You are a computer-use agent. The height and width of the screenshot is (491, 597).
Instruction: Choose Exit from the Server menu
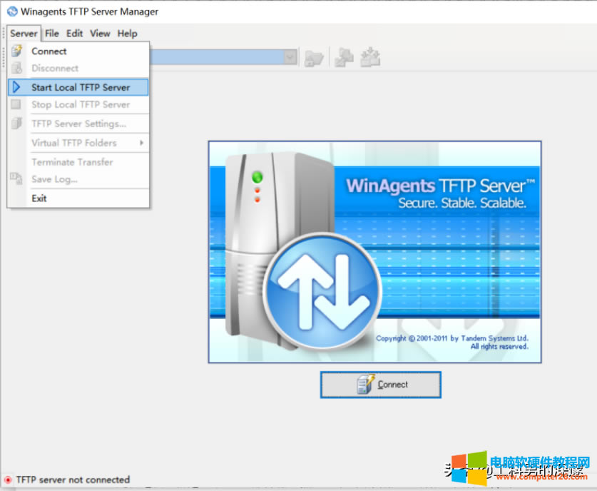coord(39,198)
